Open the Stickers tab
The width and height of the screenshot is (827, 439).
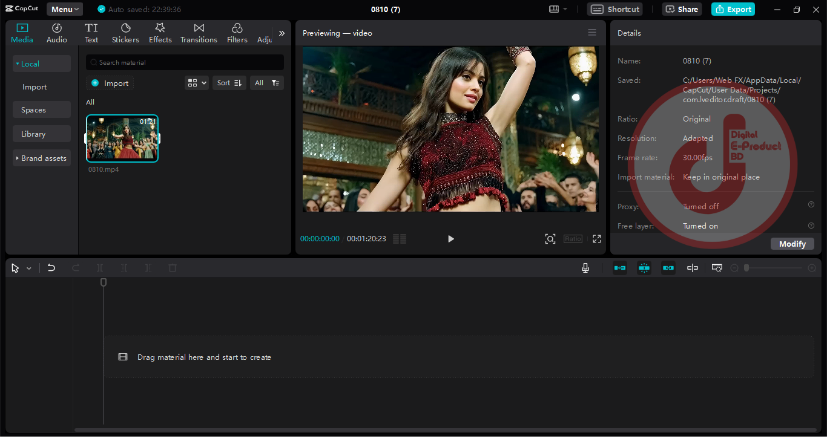(x=125, y=33)
